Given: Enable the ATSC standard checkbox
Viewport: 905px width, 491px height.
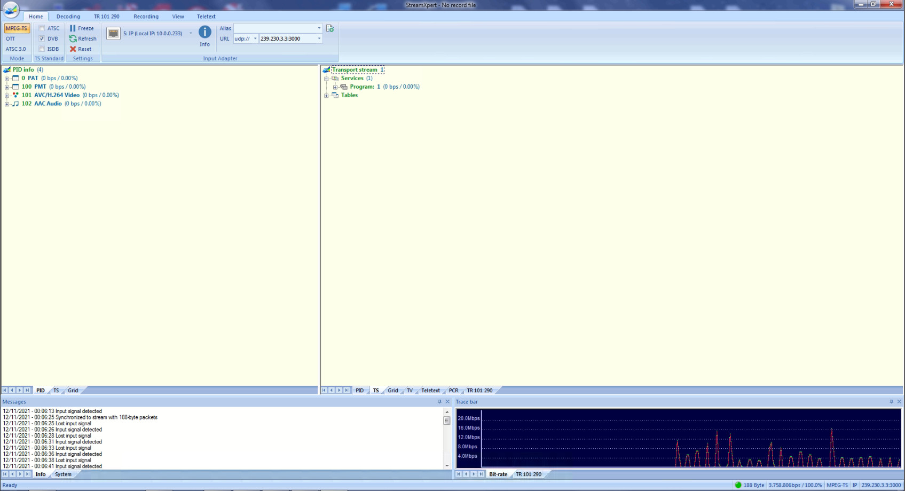Looking at the screenshot, I should 42,28.
